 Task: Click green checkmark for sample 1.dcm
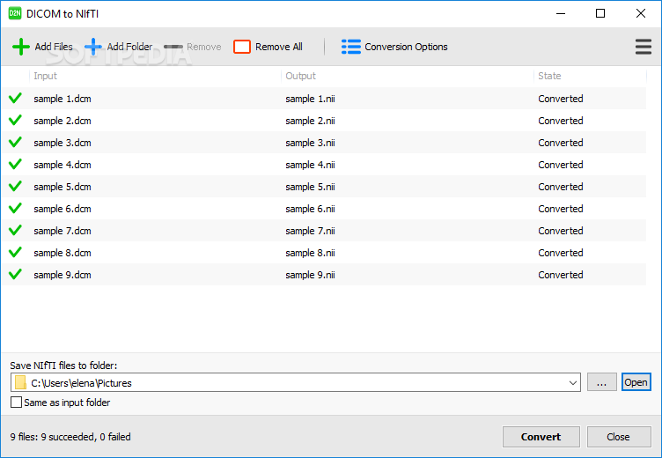click(x=15, y=99)
